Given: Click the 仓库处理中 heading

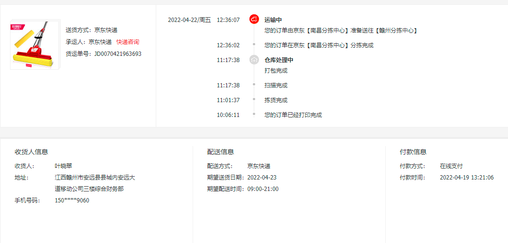Looking at the screenshot, I should [x=279, y=60].
